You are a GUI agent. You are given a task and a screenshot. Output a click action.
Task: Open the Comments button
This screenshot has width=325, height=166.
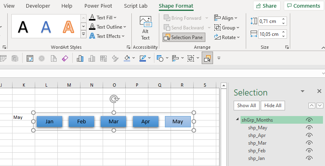[304, 6]
